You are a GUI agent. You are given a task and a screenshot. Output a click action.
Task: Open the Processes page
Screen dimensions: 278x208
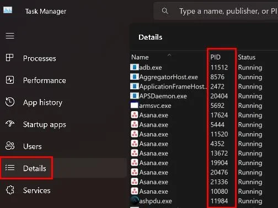pyautogui.click(x=40, y=58)
